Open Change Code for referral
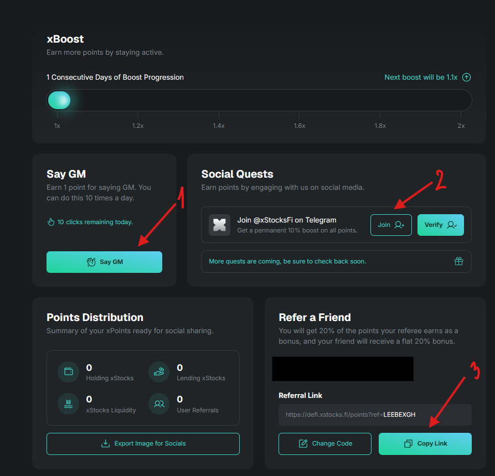The width and height of the screenshot is (495, 476). point(325,443)
